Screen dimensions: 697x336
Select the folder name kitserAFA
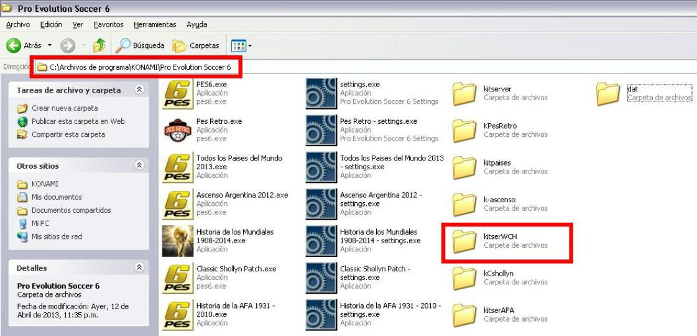tap(499, 310)
